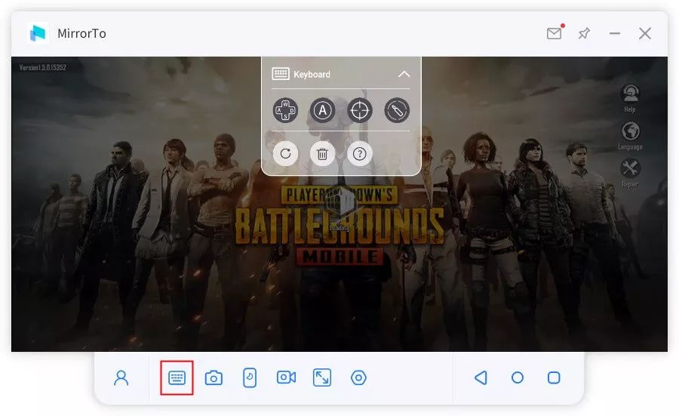The width and height of the screenshot is (679, 416).
Task: Open keyboard mapping help question mark
Action: click(359, 153)
